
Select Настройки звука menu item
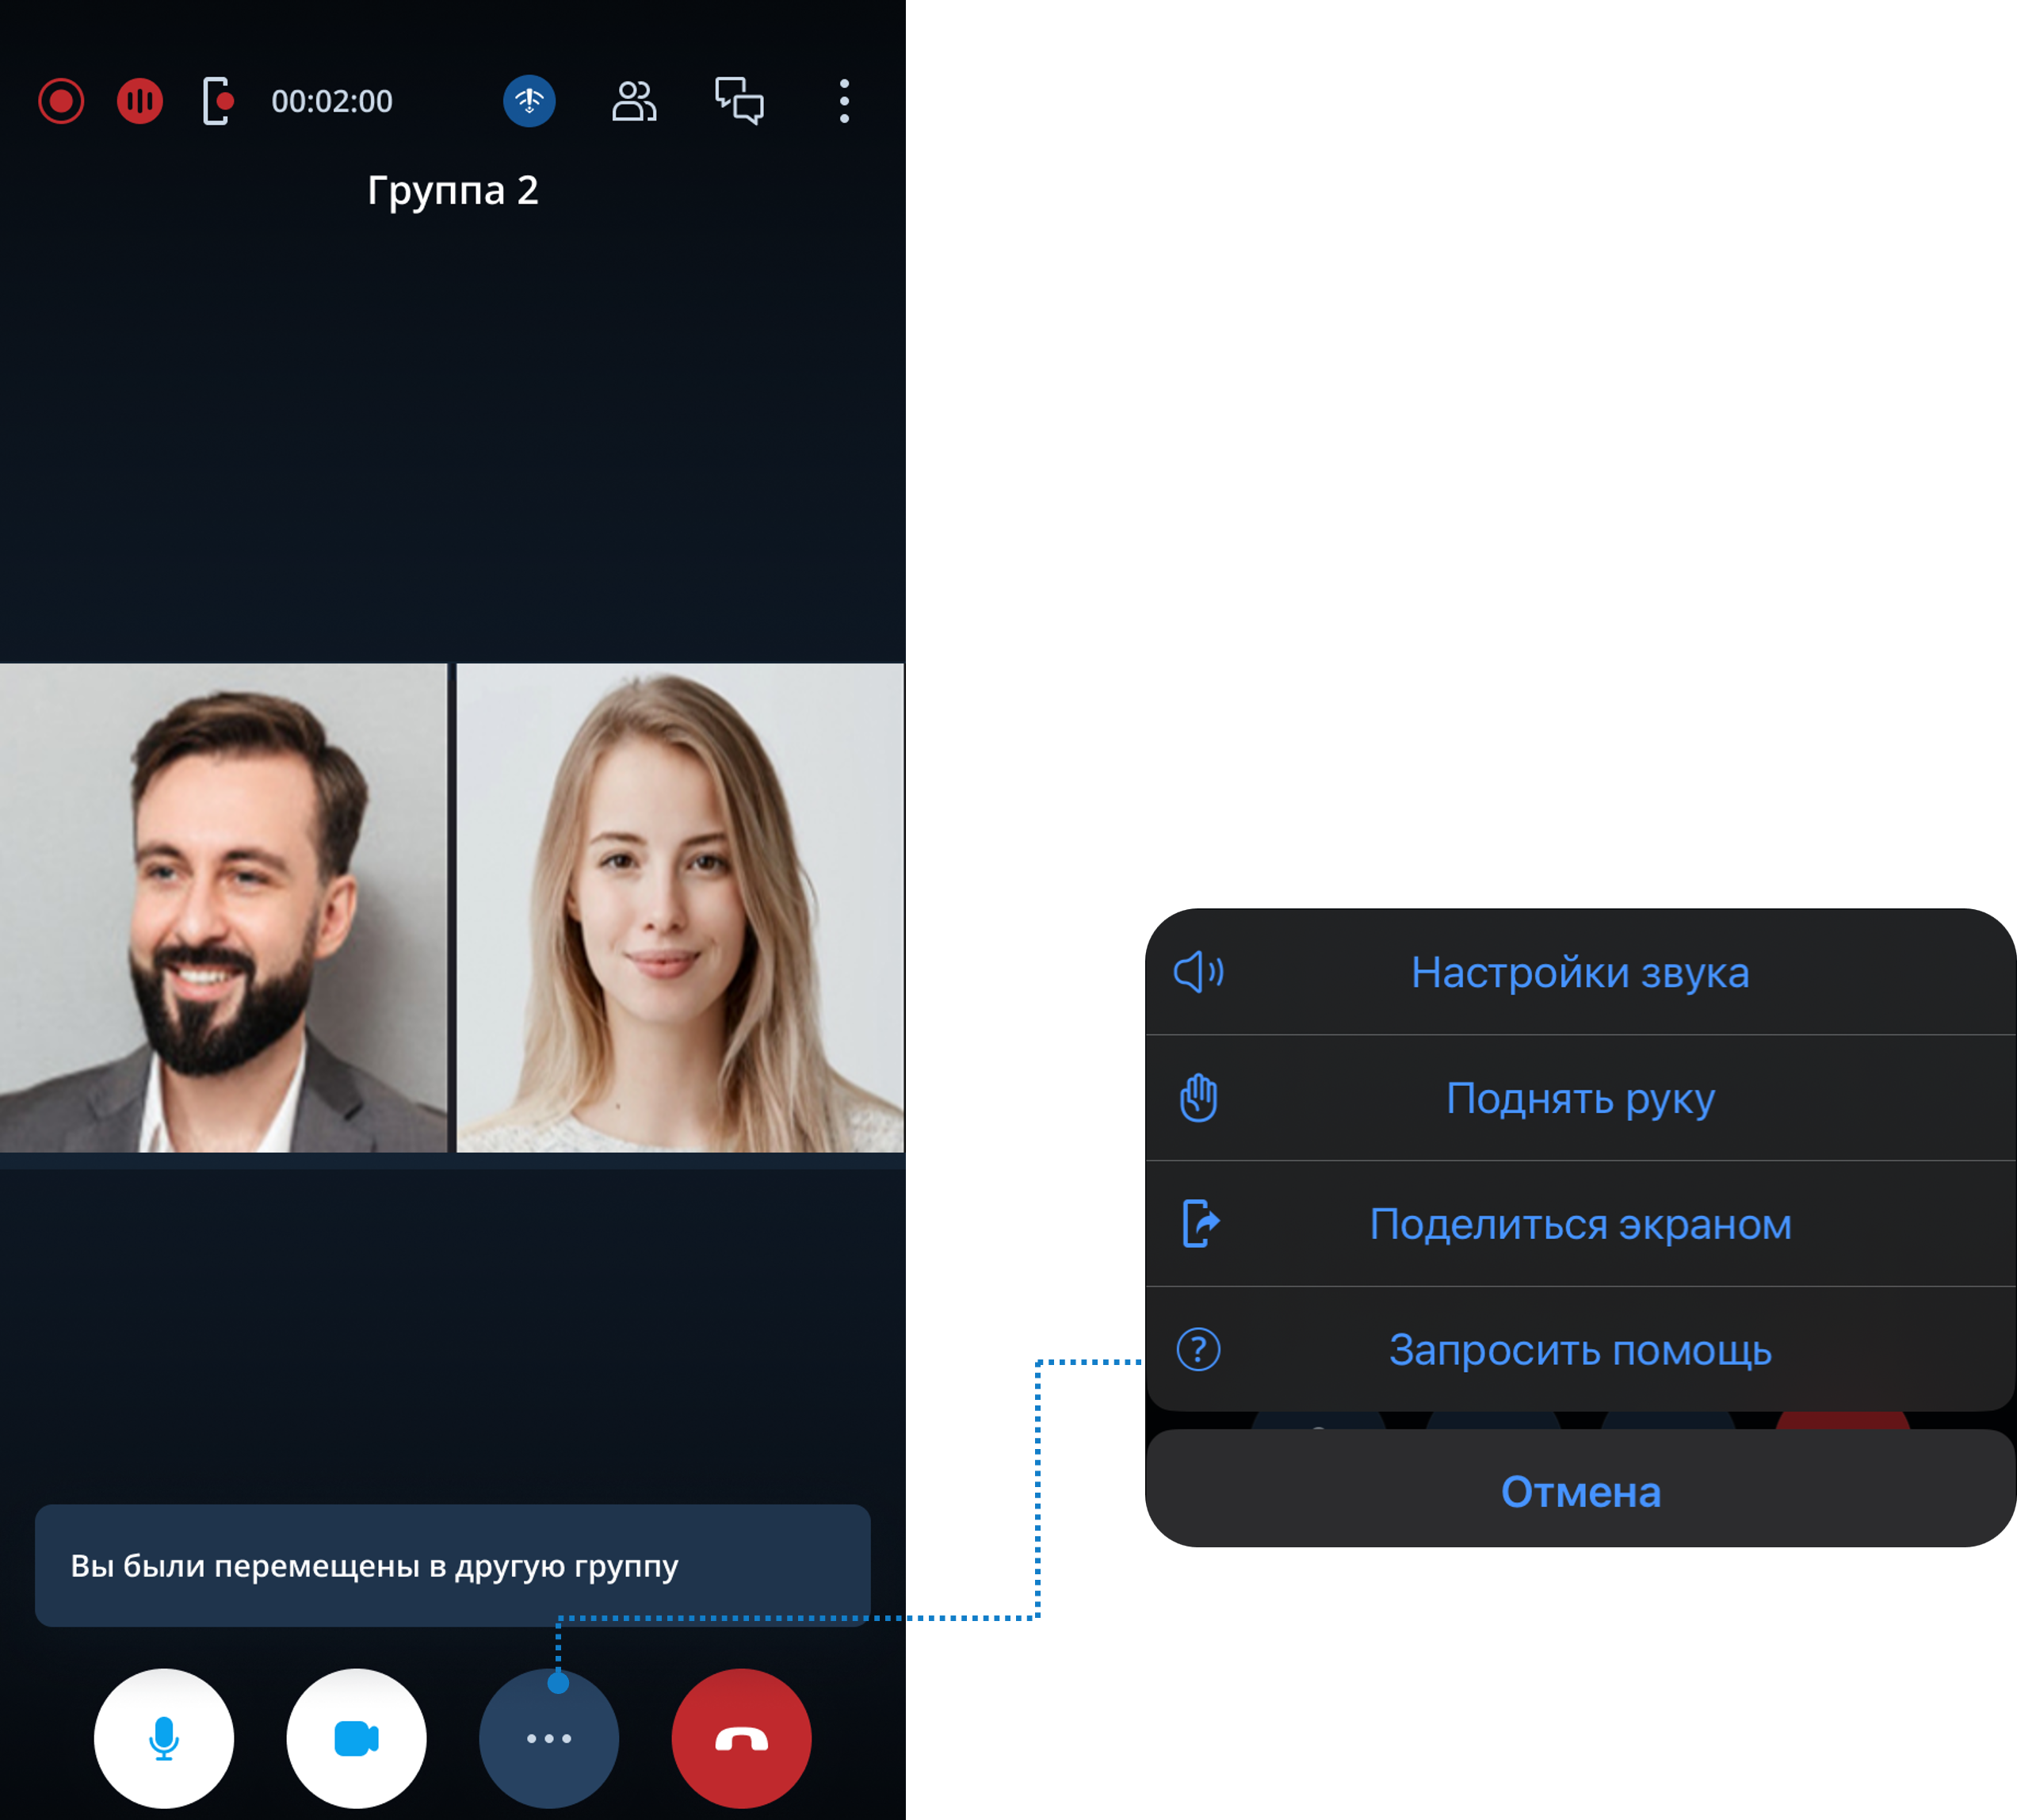[x=1579, y=972]
